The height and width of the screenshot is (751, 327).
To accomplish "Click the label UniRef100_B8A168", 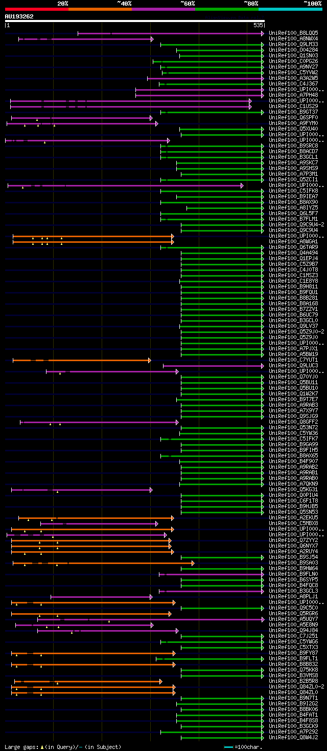I will click(x=293, y=304).
